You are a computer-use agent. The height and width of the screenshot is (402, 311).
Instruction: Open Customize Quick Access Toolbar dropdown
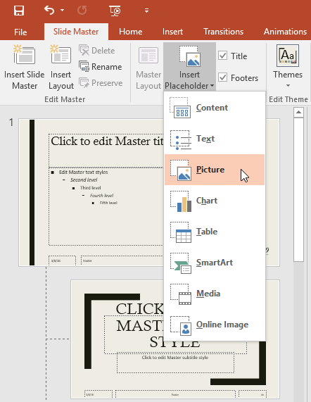pos(146,11)
